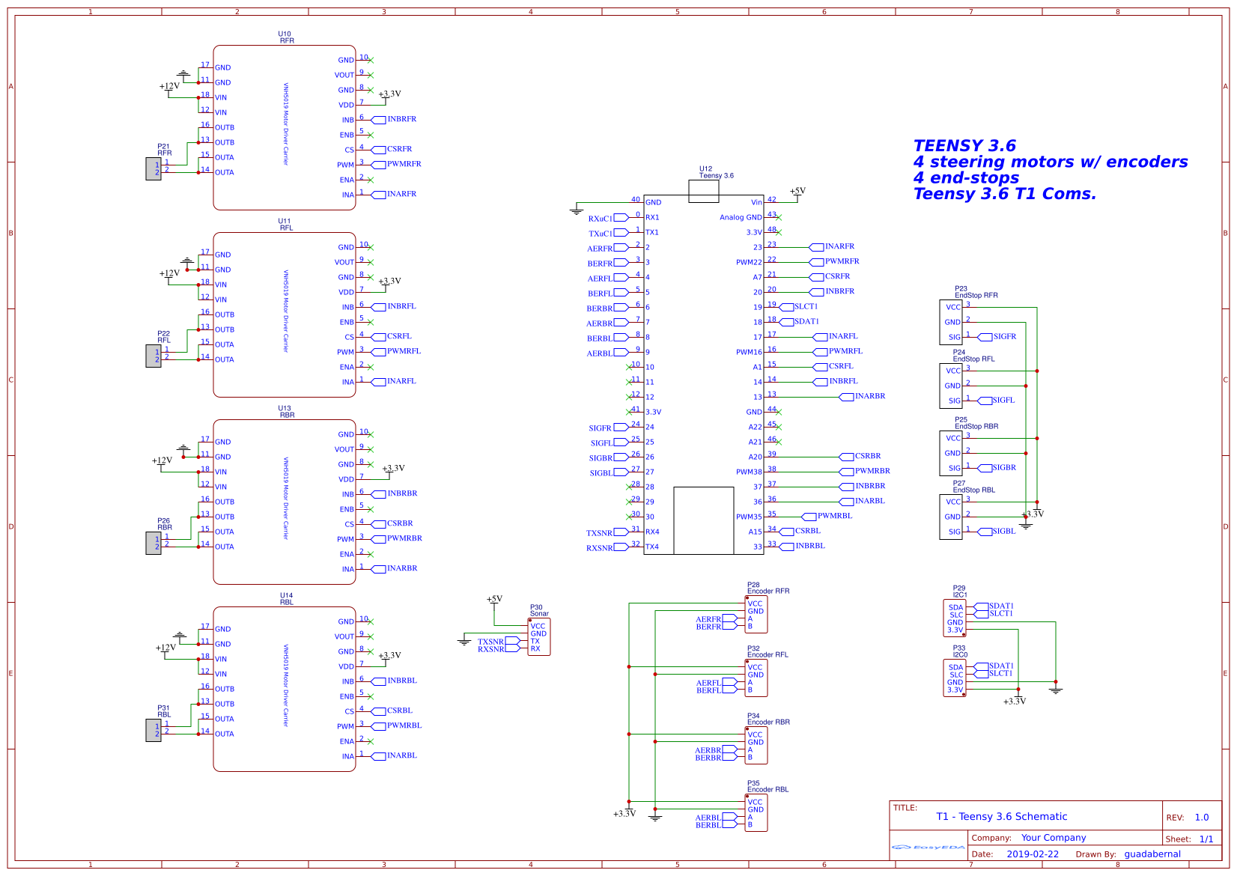Screen dimensions: 1237x876
Task: Click the drawn by name guadabernal
Action: click(x=1154, y=854)
